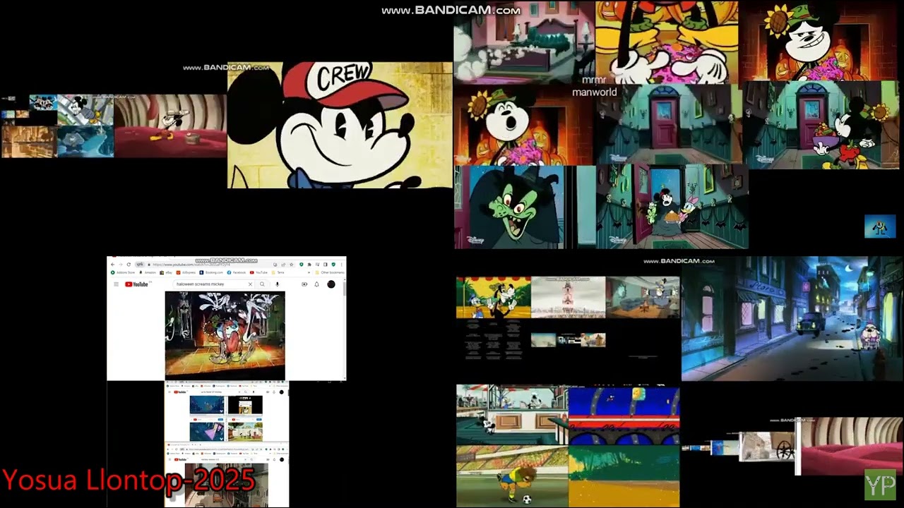Bookmark the page with the star icon
This screenshot has width=904, height=508.
point(292,265)
